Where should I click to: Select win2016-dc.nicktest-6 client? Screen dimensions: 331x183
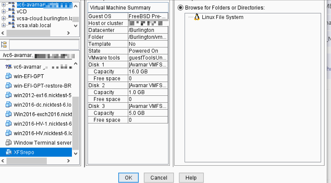(x=42, y=104)
